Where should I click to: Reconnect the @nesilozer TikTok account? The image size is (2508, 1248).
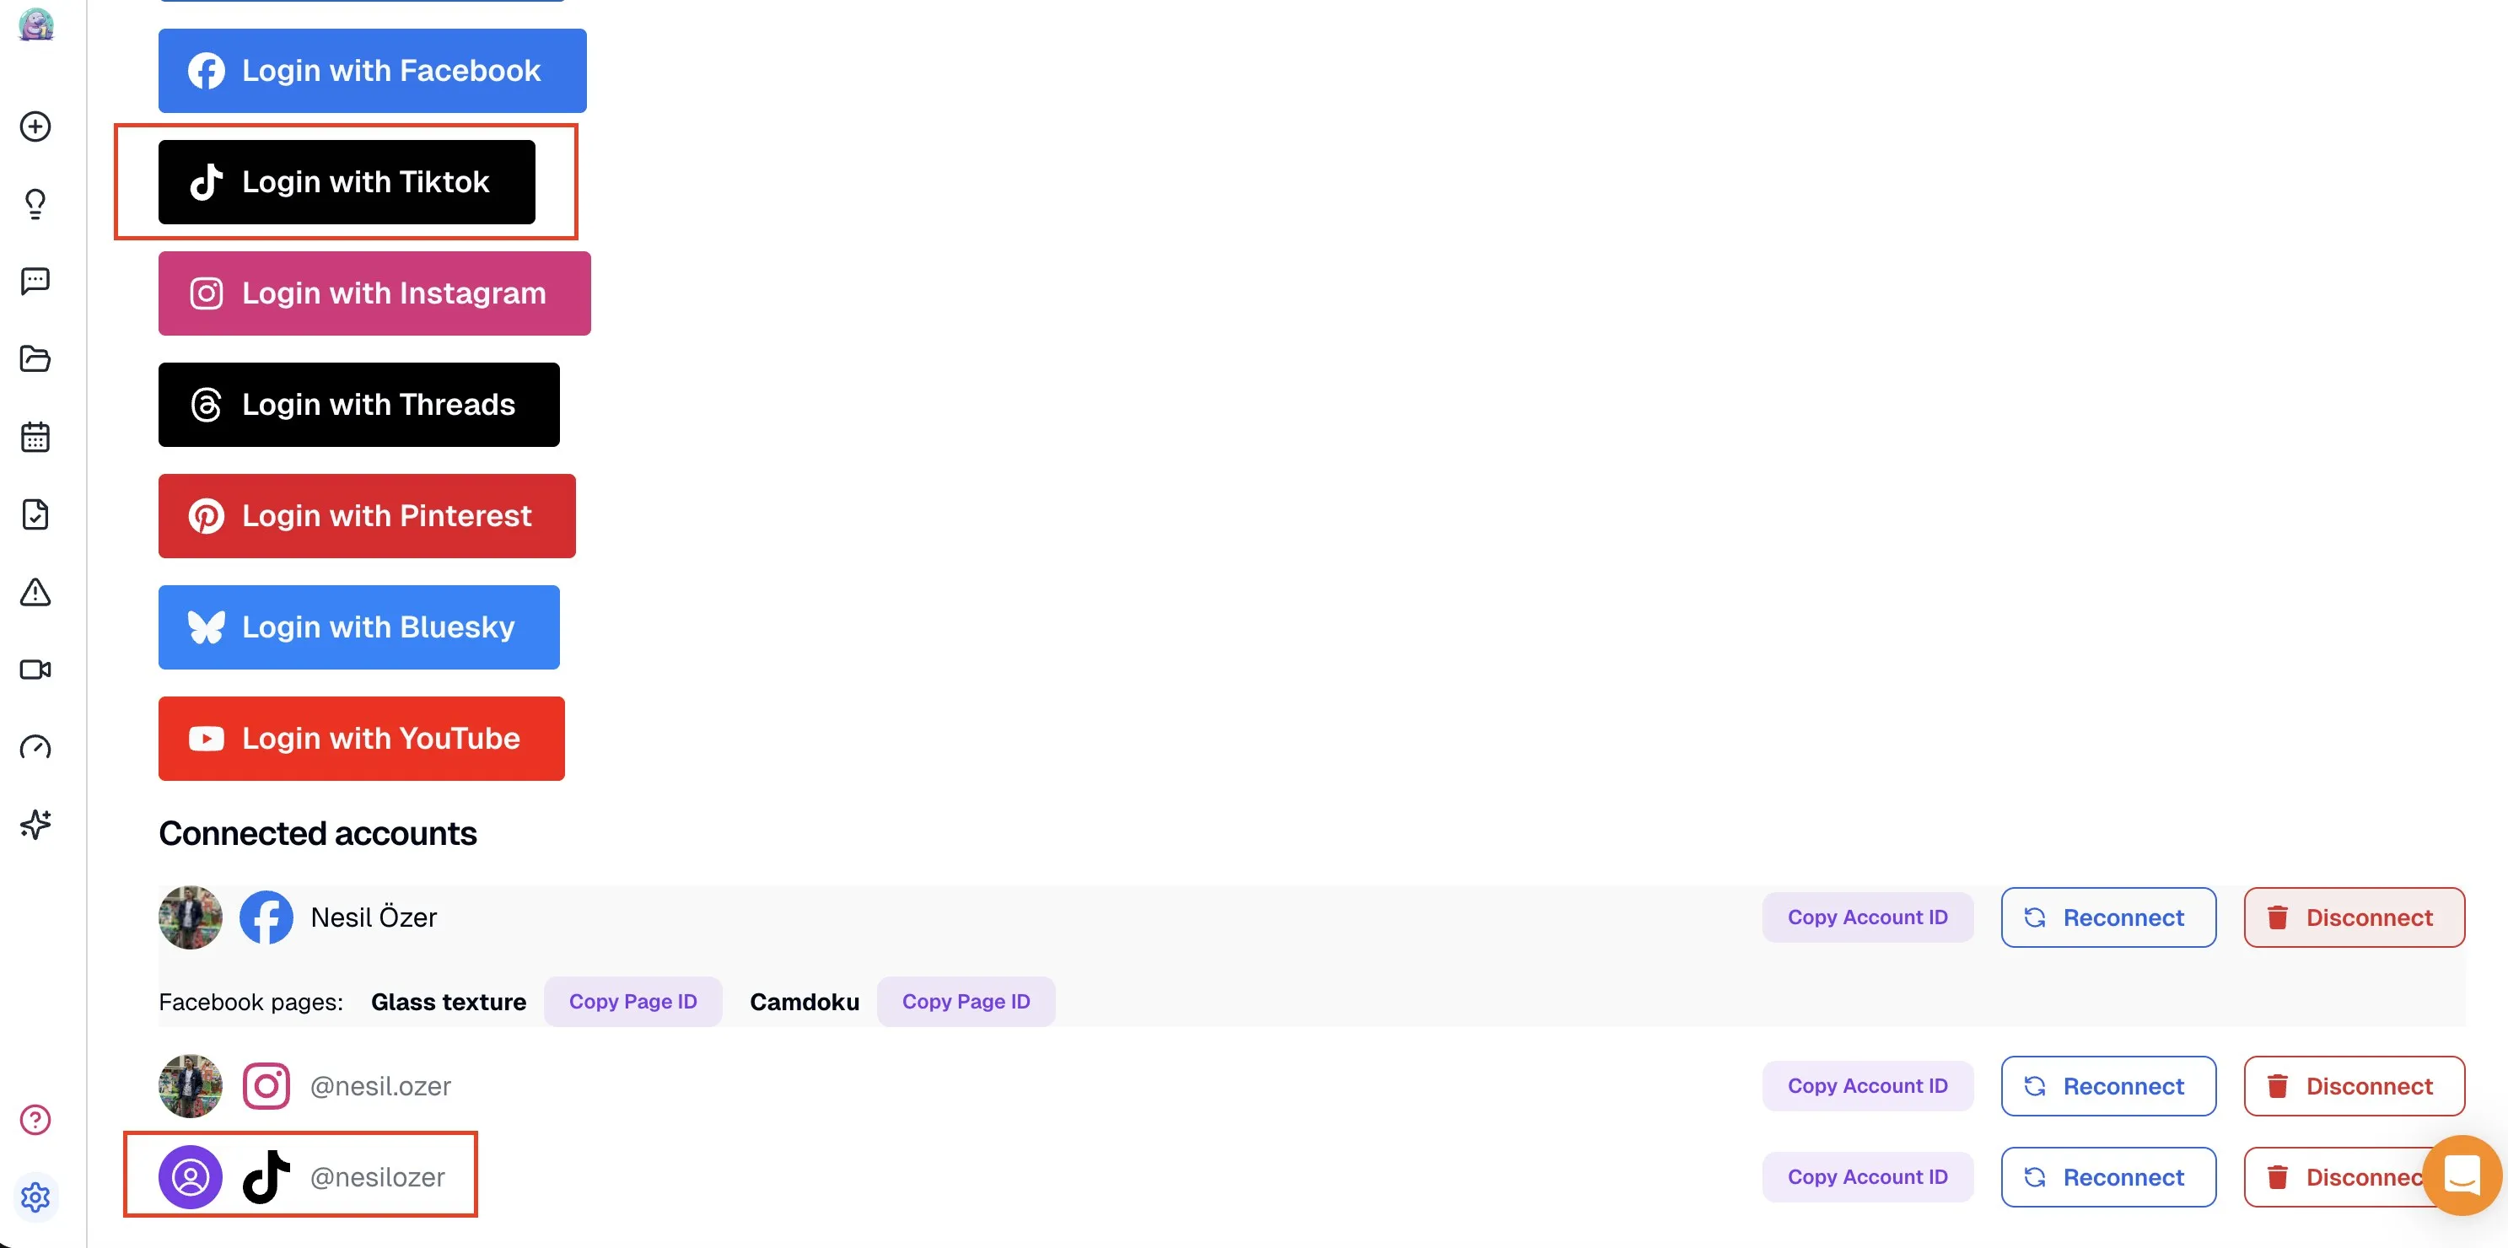point(2107,1177)
